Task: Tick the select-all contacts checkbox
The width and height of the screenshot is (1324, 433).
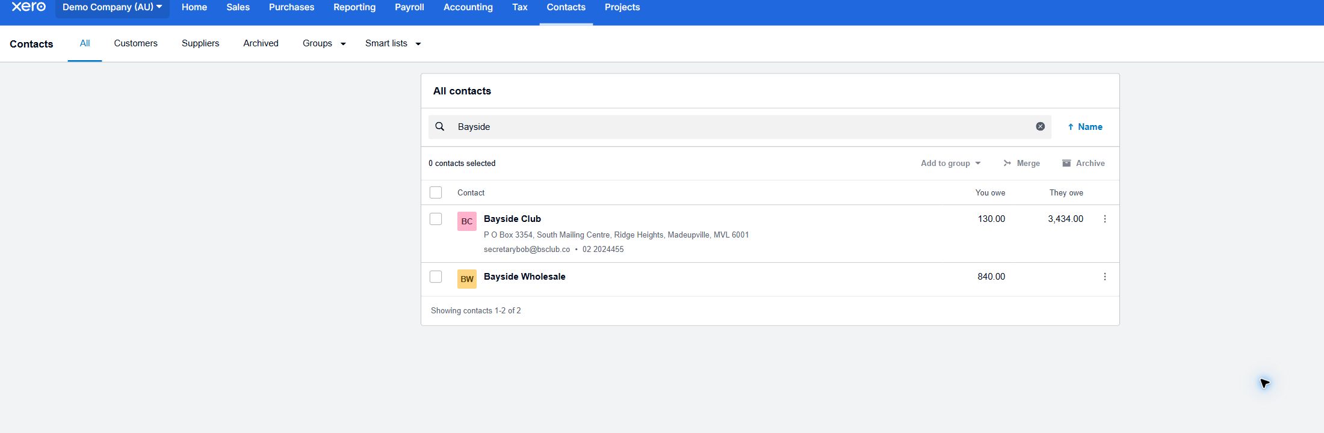Action: pos(436,192)
